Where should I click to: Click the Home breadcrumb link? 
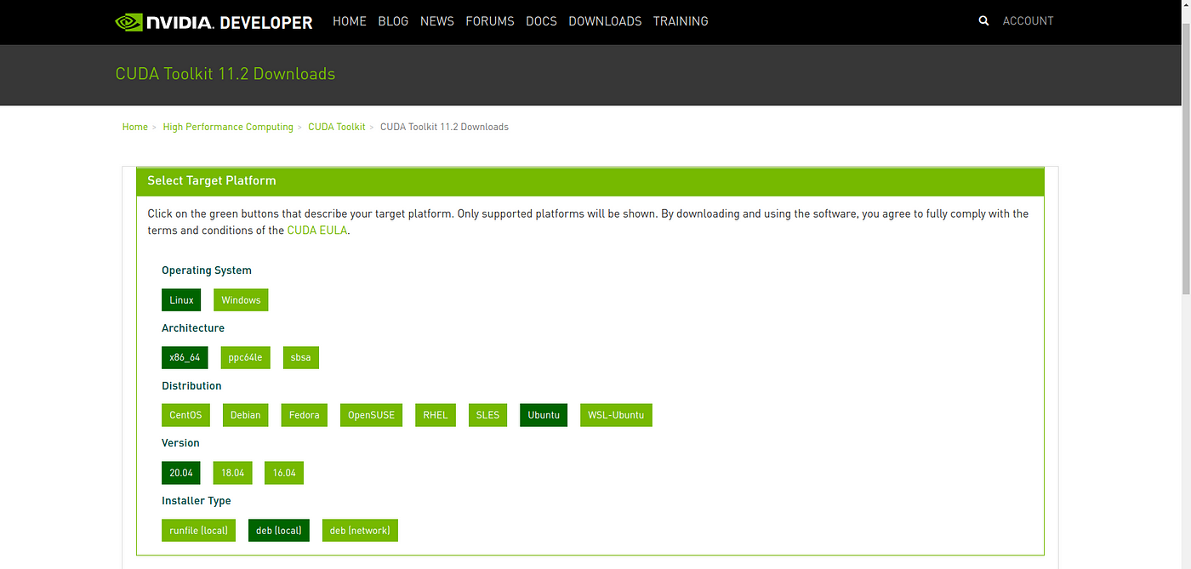tap(135, 127)
